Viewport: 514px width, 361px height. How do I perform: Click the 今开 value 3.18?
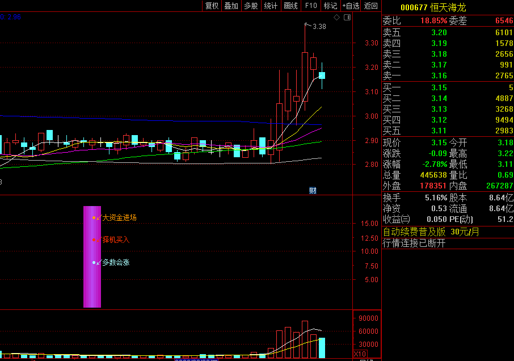click(505, 142)
